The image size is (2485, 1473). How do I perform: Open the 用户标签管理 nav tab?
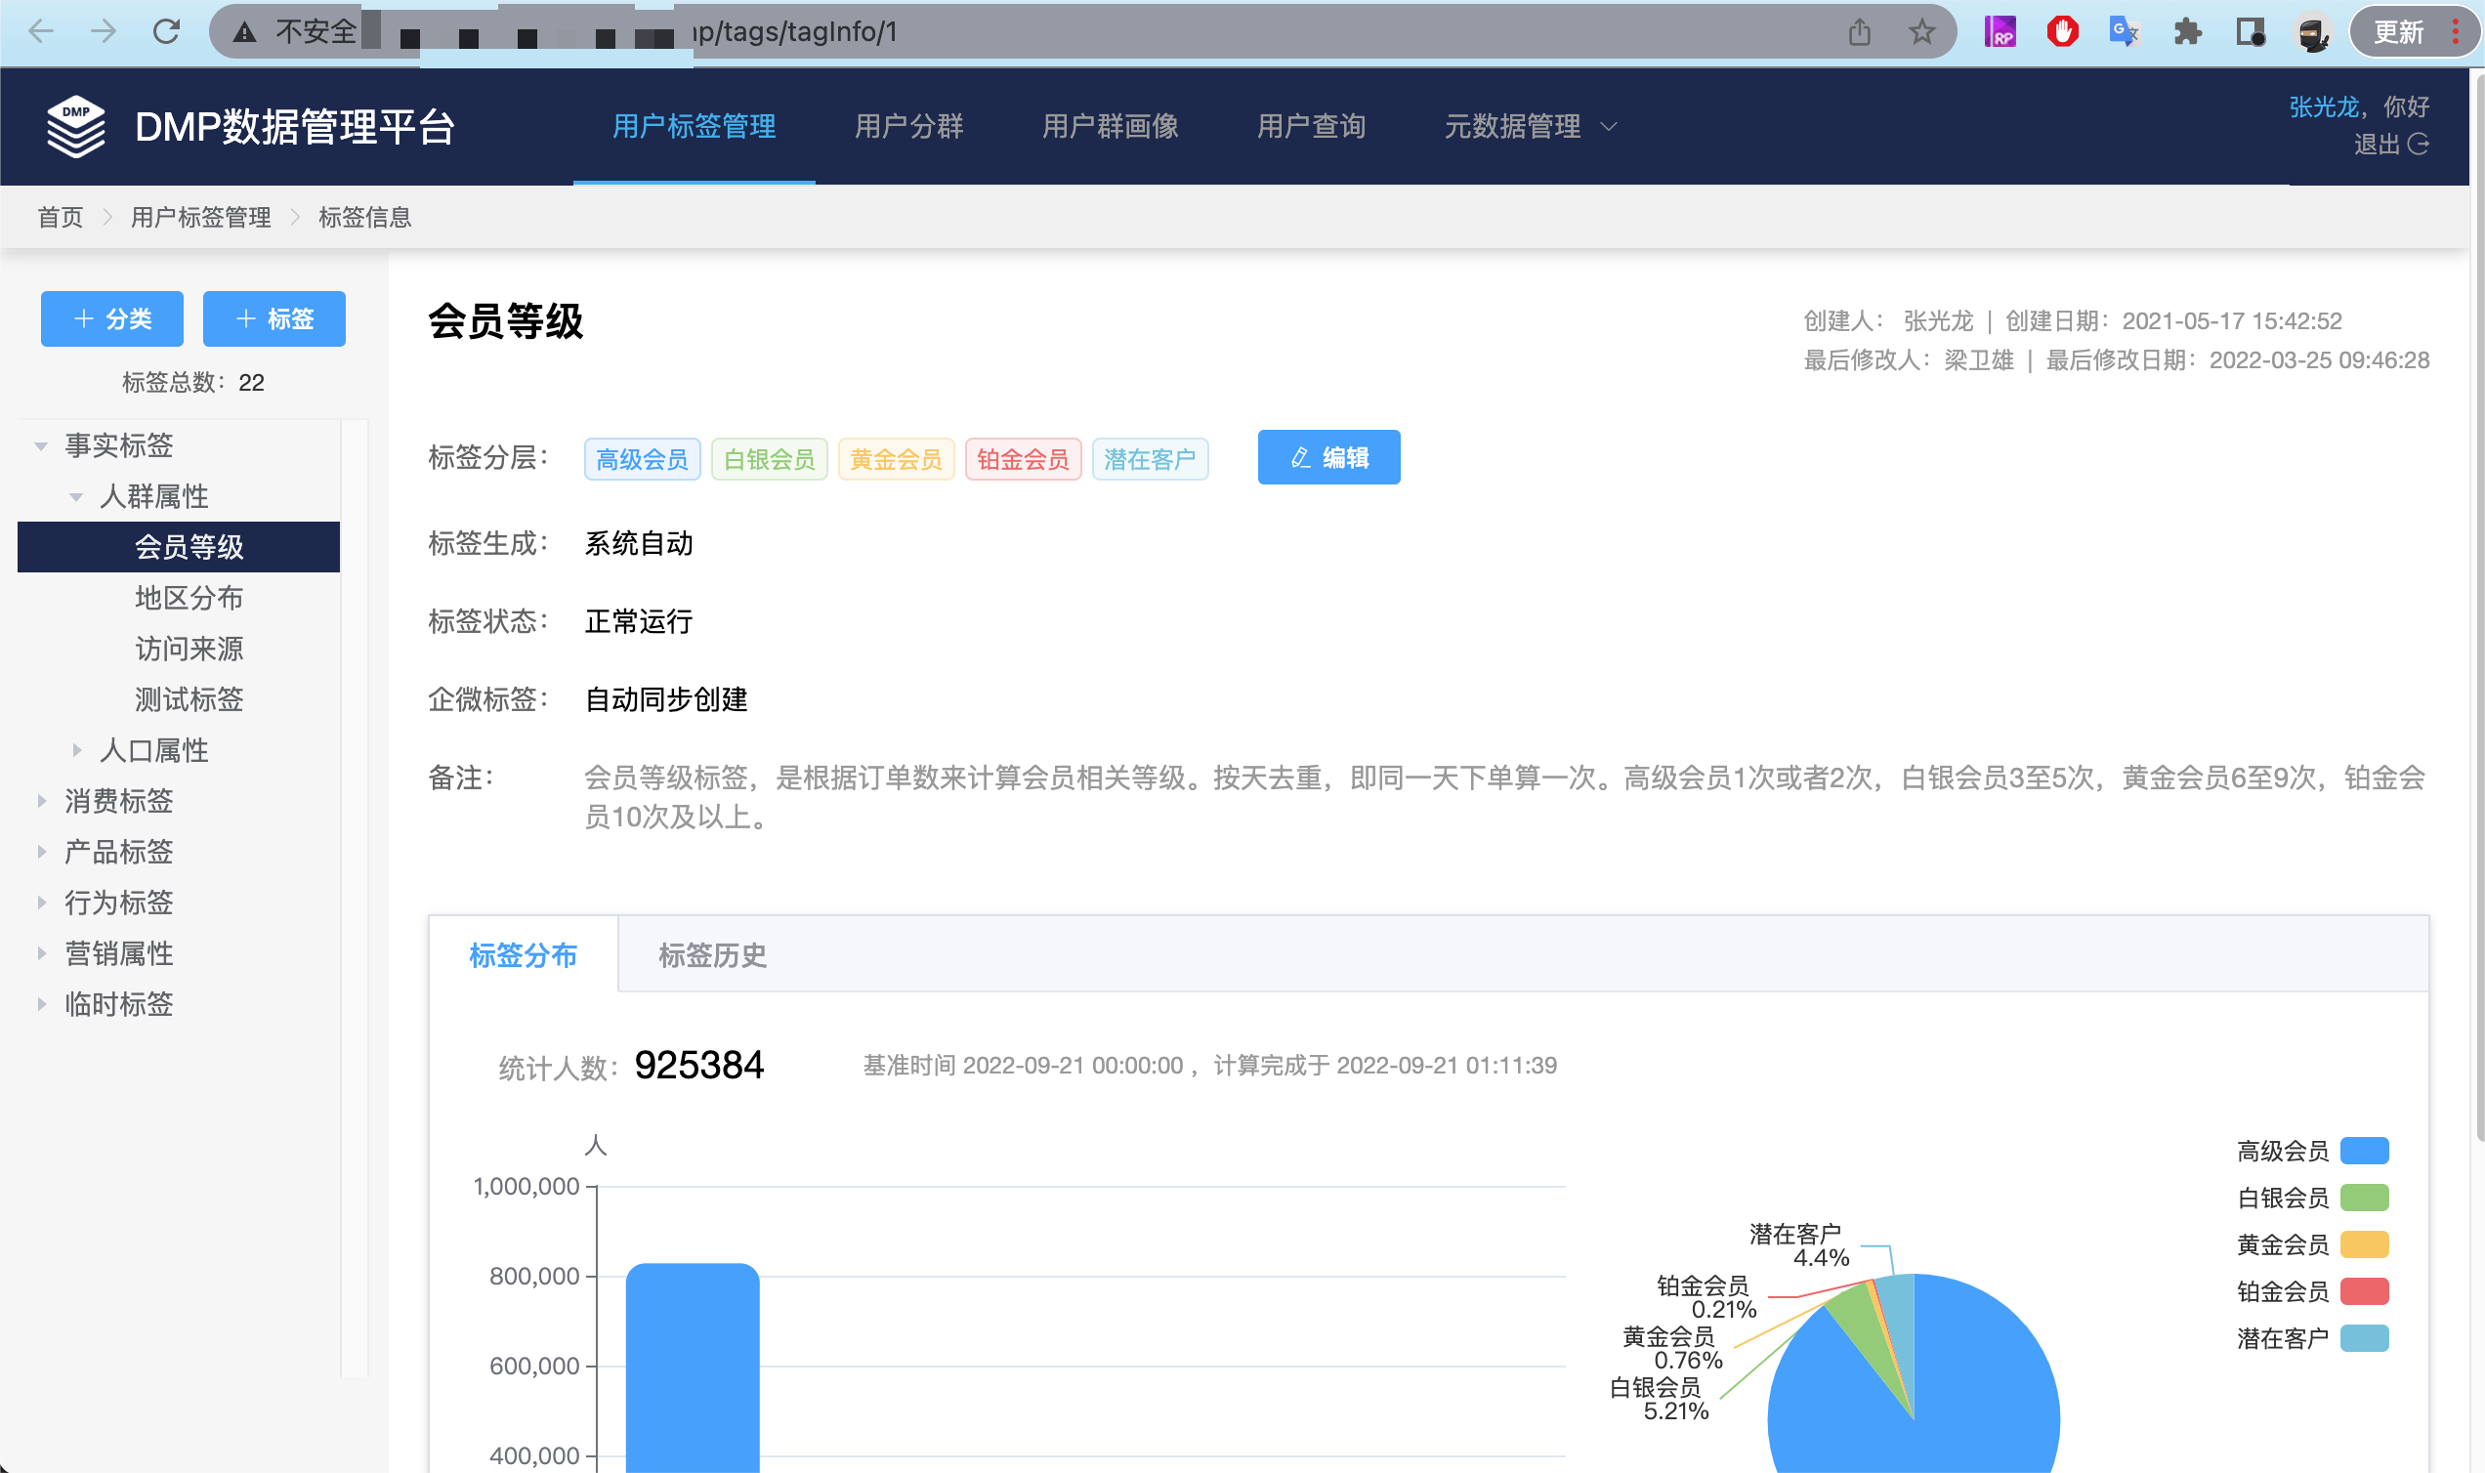(x=694, y=126)
